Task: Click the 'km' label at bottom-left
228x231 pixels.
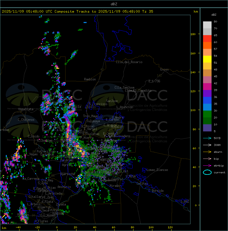Action: pyautogui.click(x=4, y=228)
